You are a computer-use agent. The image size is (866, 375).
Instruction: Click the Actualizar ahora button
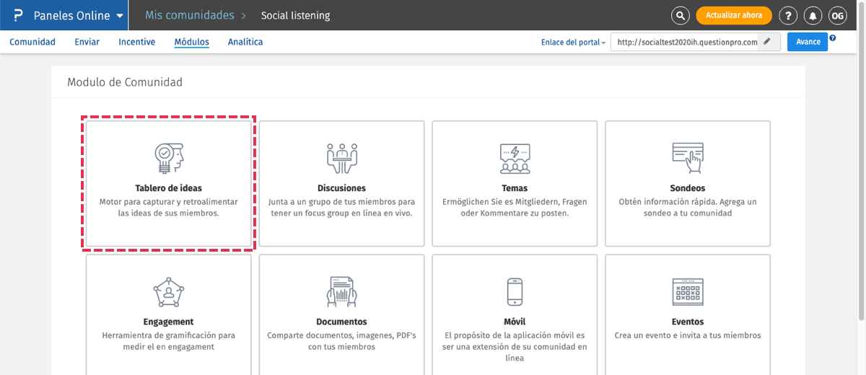click(x=733, y=16)
